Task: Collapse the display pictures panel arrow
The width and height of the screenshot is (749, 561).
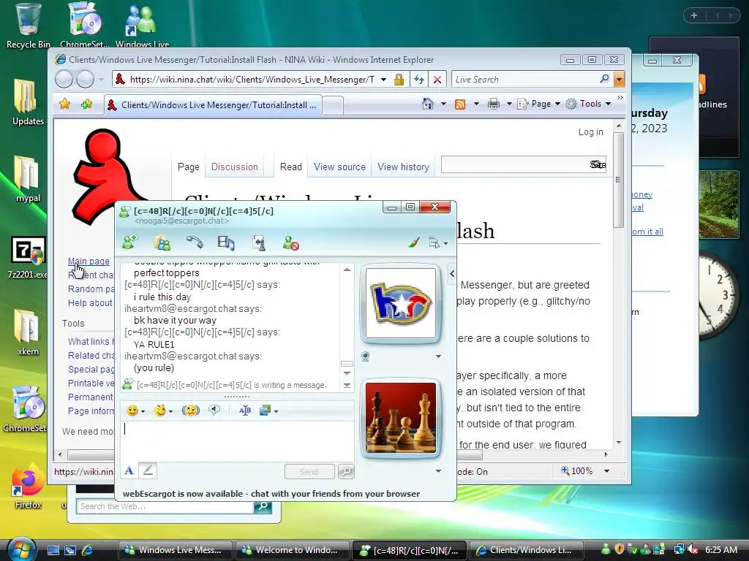Action: point(452,273)
